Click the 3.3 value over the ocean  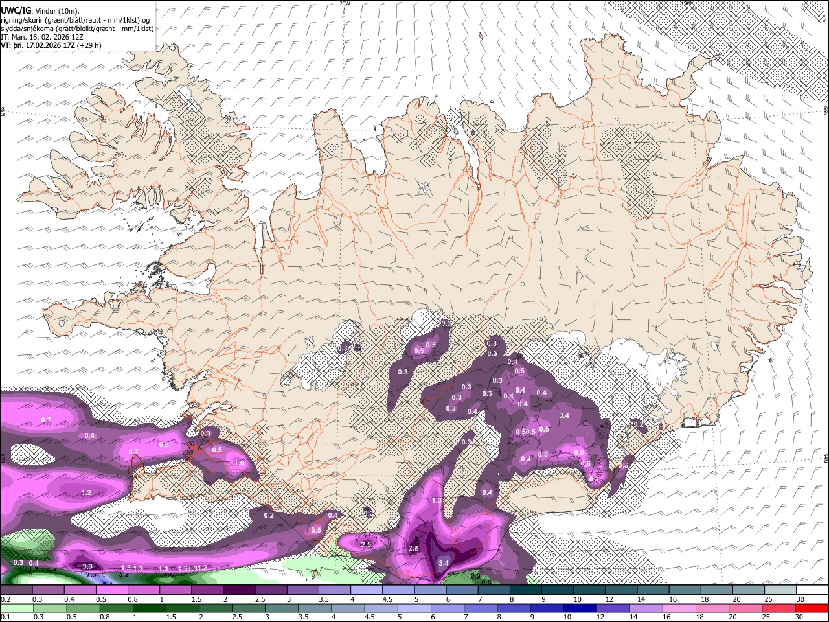89,566
